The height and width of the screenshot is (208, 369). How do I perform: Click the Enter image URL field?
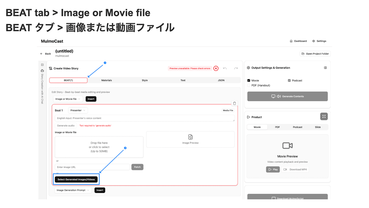[x=92, y=167]
